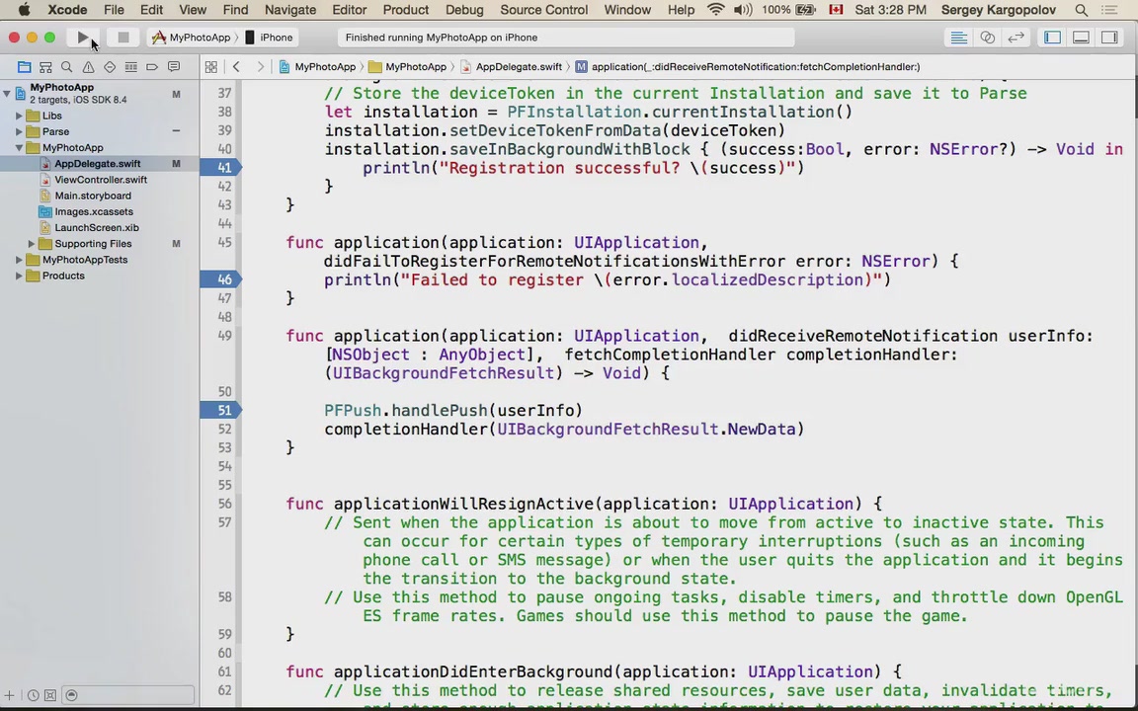
Task: Switch to the Version editor
Action: pyautogui.click(x=1016, y=37)
